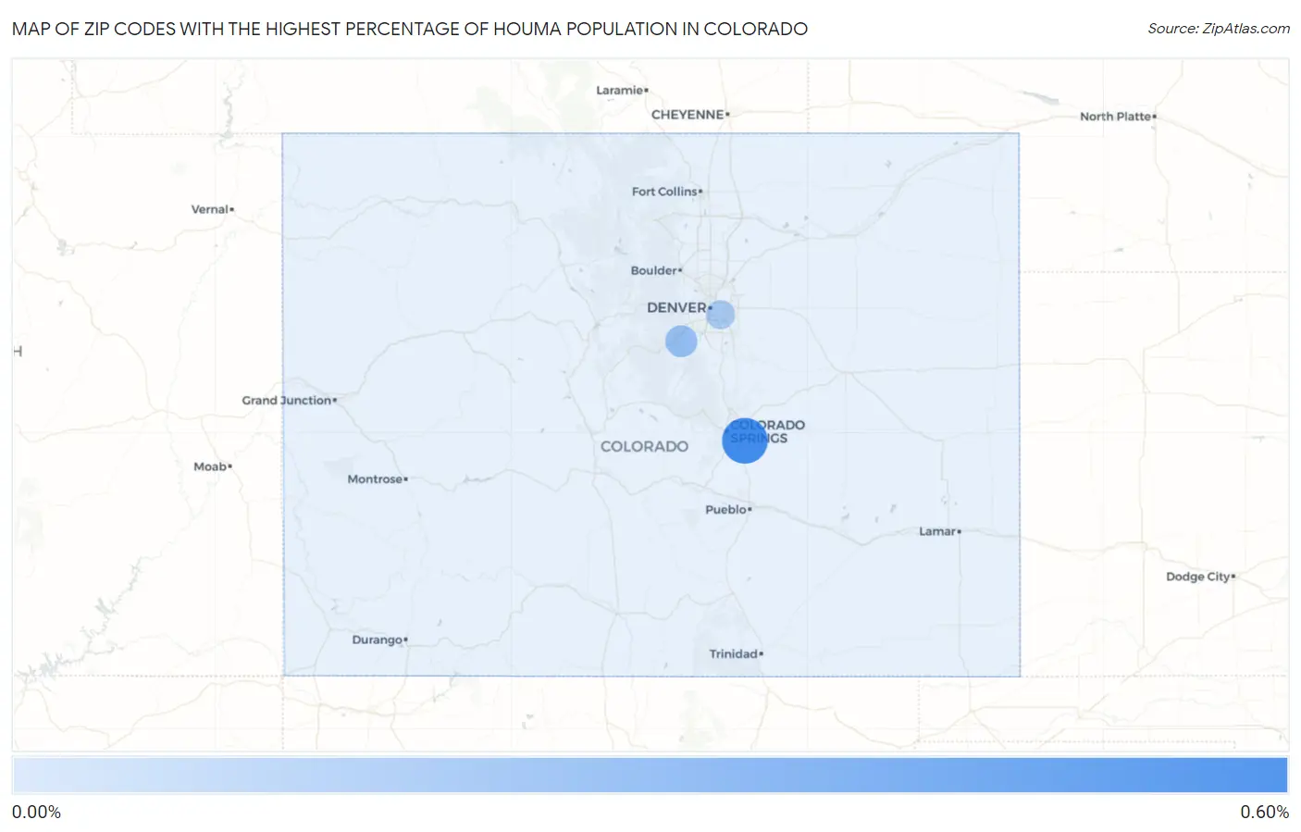
Task: Click the 0.00% legend minimum value
Action: (x=36, y=813)
